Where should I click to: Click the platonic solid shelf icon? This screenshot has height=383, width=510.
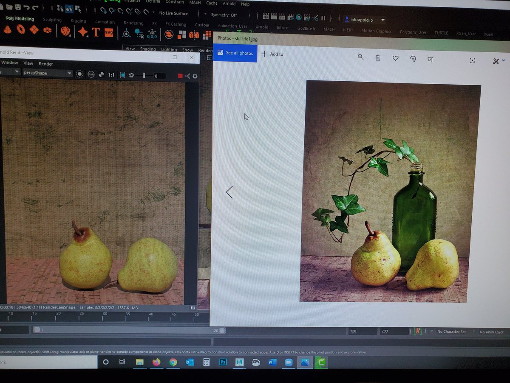click(x=65, y=31)
